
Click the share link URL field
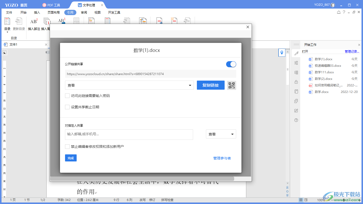point(150,74)
